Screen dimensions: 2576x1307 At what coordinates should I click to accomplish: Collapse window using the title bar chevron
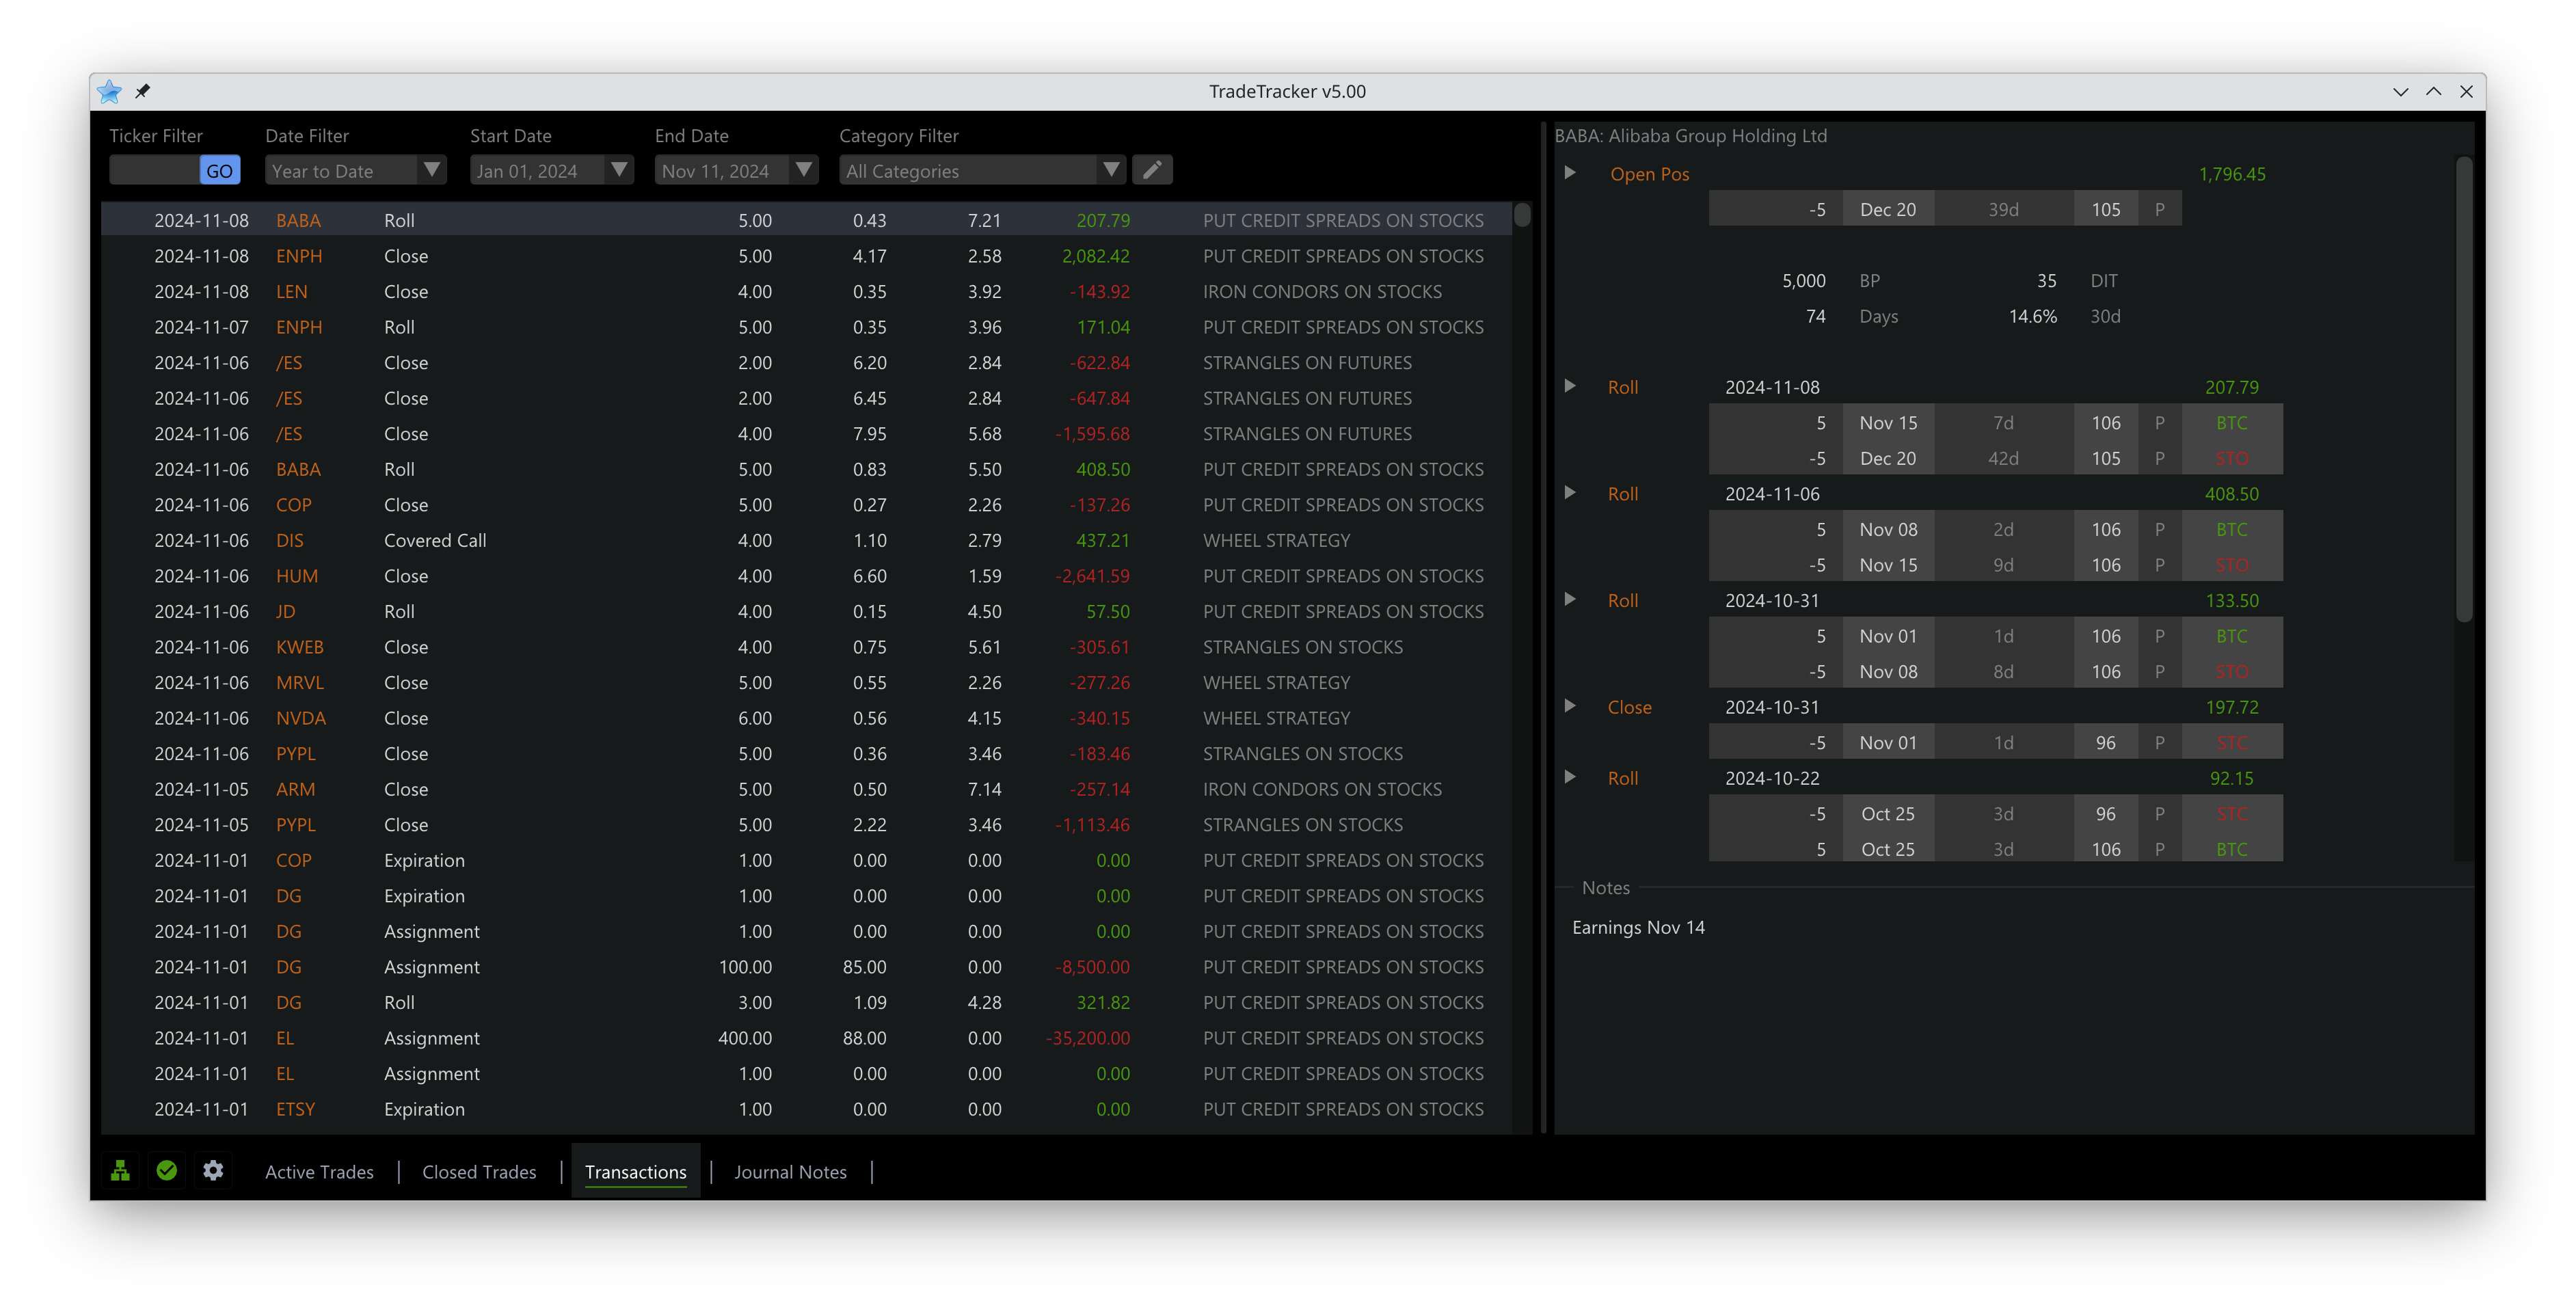pos(2402,91)
